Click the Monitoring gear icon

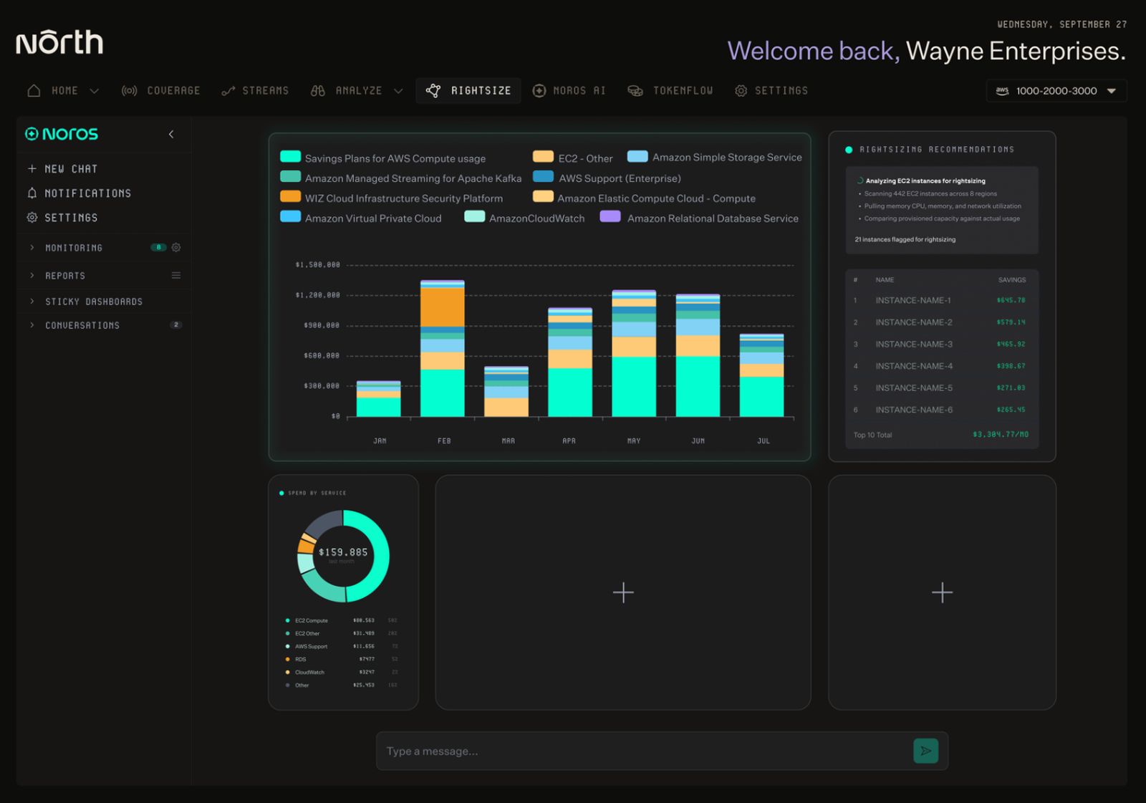point(176,247)
